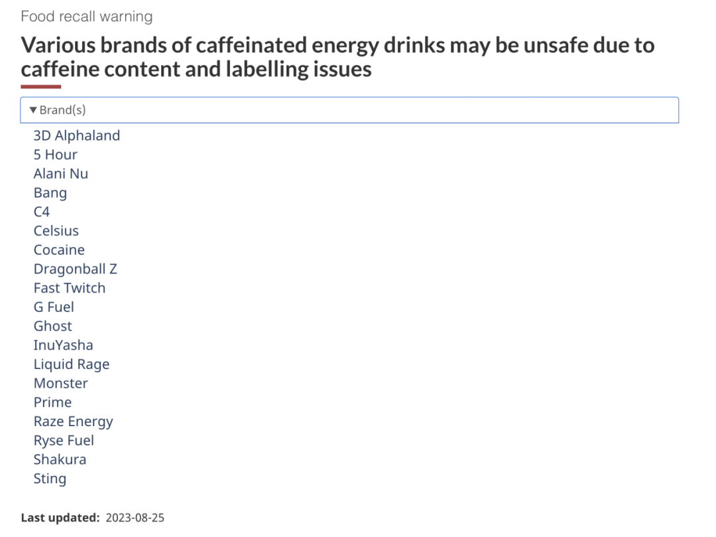This screenshot has height=537, width=716.
Task: Choose Celsius from the brand list
Action: [x=56, y=231]
